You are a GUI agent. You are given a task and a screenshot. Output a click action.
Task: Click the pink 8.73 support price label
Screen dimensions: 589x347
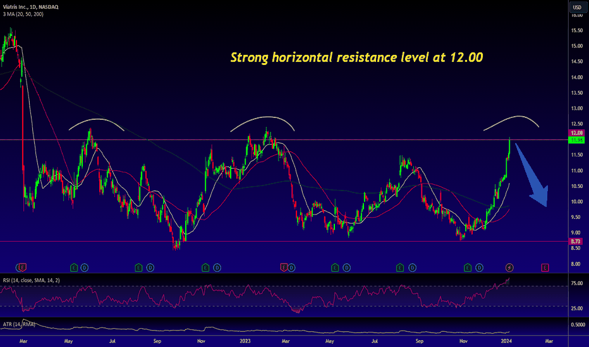pyautogui.click(x=576, y=241)
